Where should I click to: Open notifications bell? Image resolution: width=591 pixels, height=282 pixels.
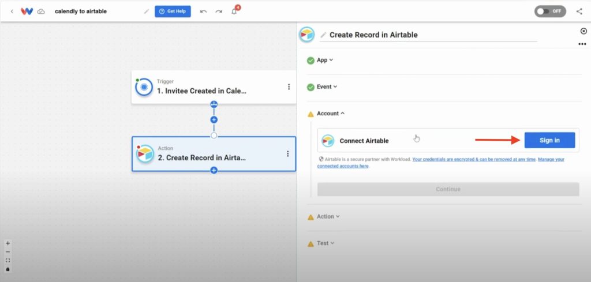tap(234, 12)
